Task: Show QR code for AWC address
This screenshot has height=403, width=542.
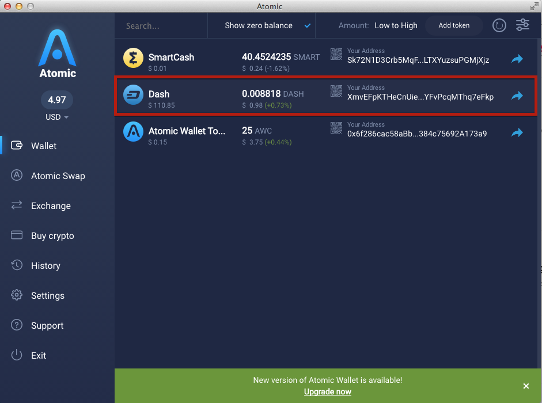Action: coord(336,128)
